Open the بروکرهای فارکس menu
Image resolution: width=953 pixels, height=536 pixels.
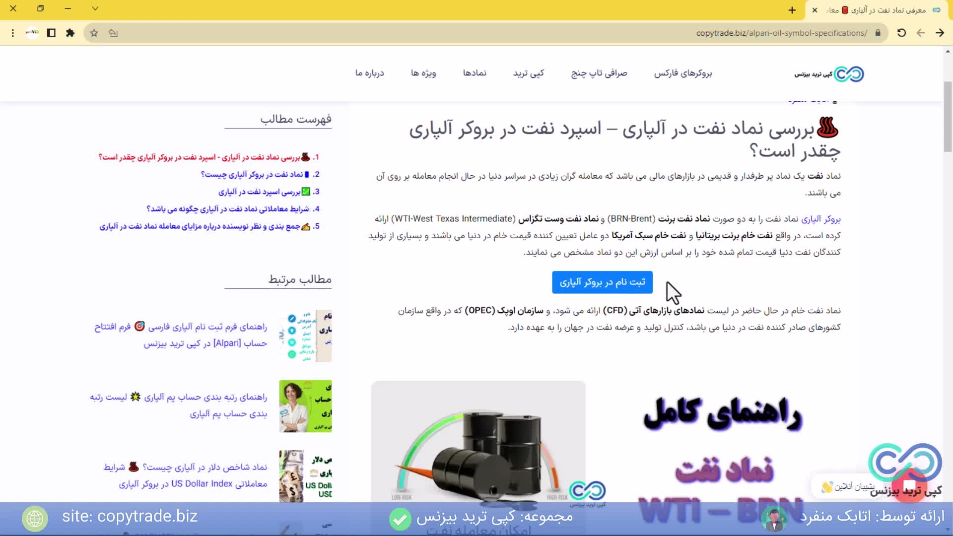point(682,73)
